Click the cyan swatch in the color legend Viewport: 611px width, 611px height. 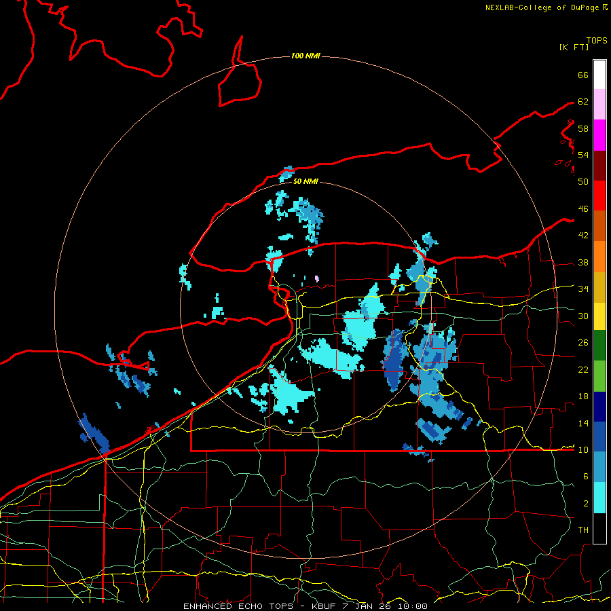599,498
